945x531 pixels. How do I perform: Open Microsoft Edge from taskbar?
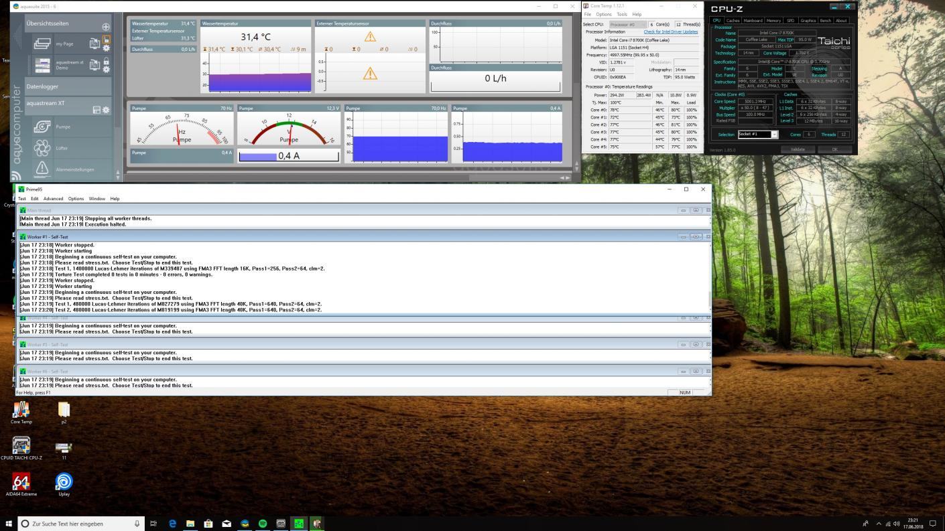(x=172, y=524)
